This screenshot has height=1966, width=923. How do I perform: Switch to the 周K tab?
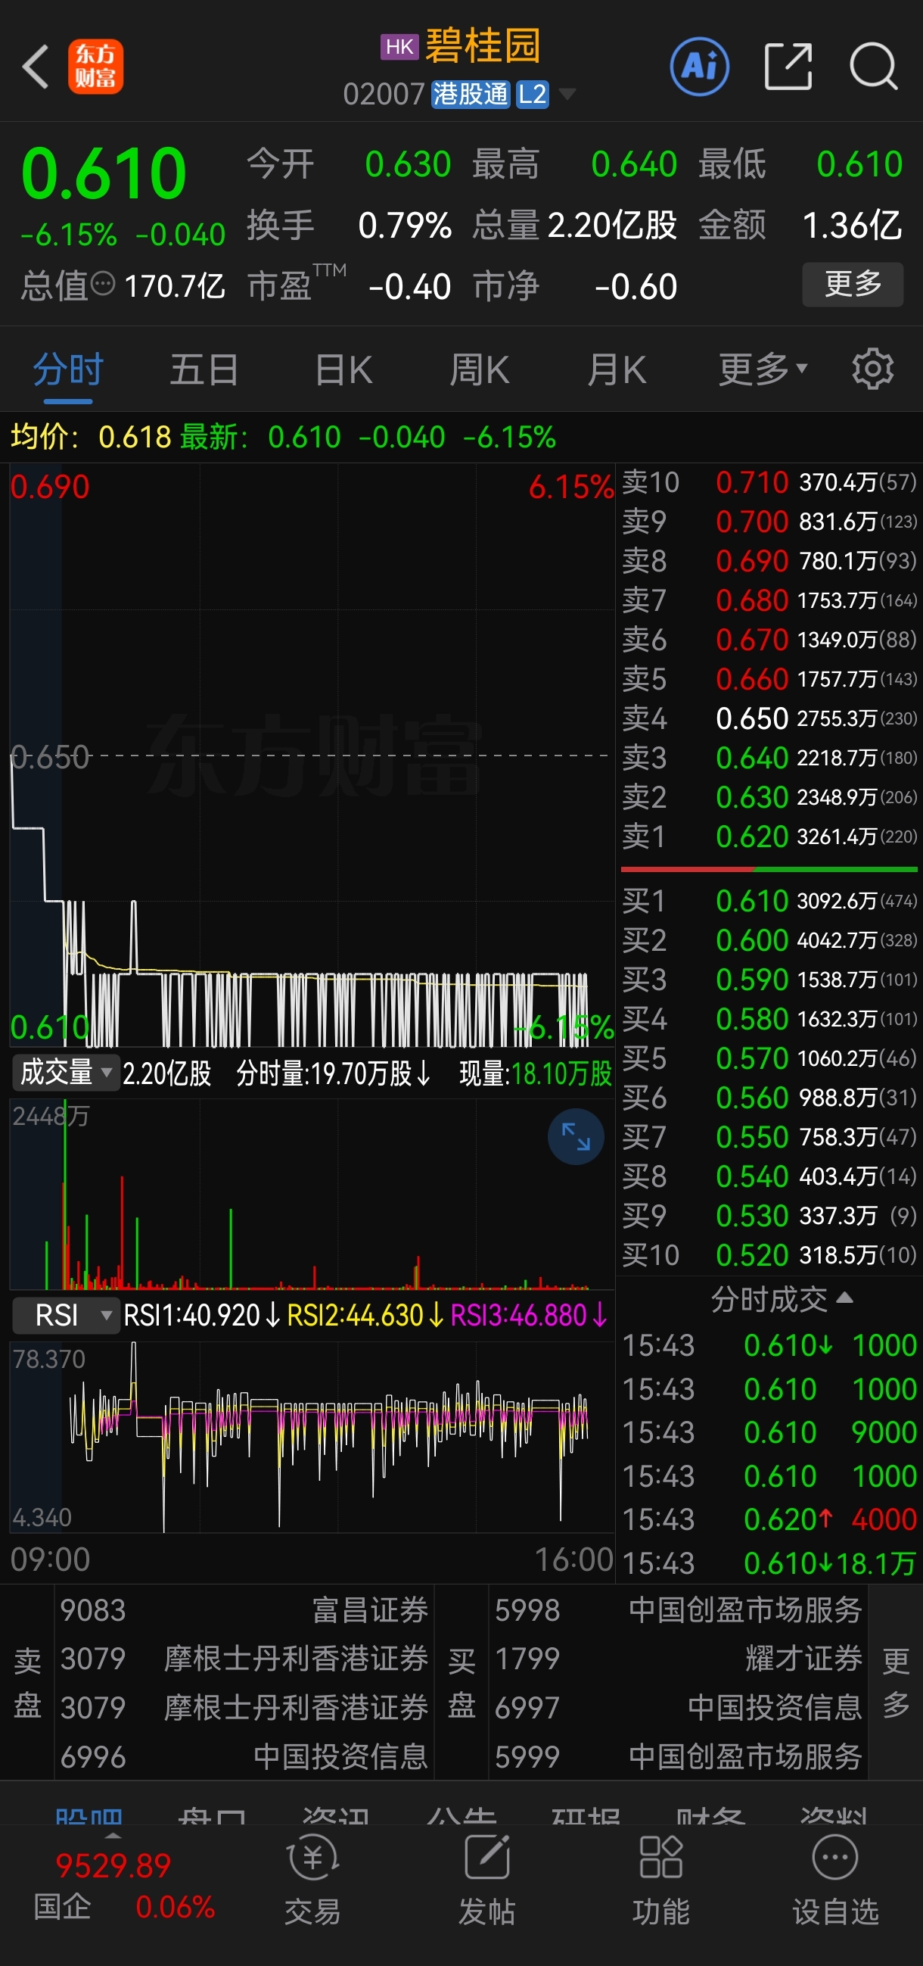[x=479, y=370]
